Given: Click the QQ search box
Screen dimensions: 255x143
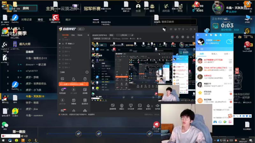Looking at the screenshot, I should (x=214, y=49).
